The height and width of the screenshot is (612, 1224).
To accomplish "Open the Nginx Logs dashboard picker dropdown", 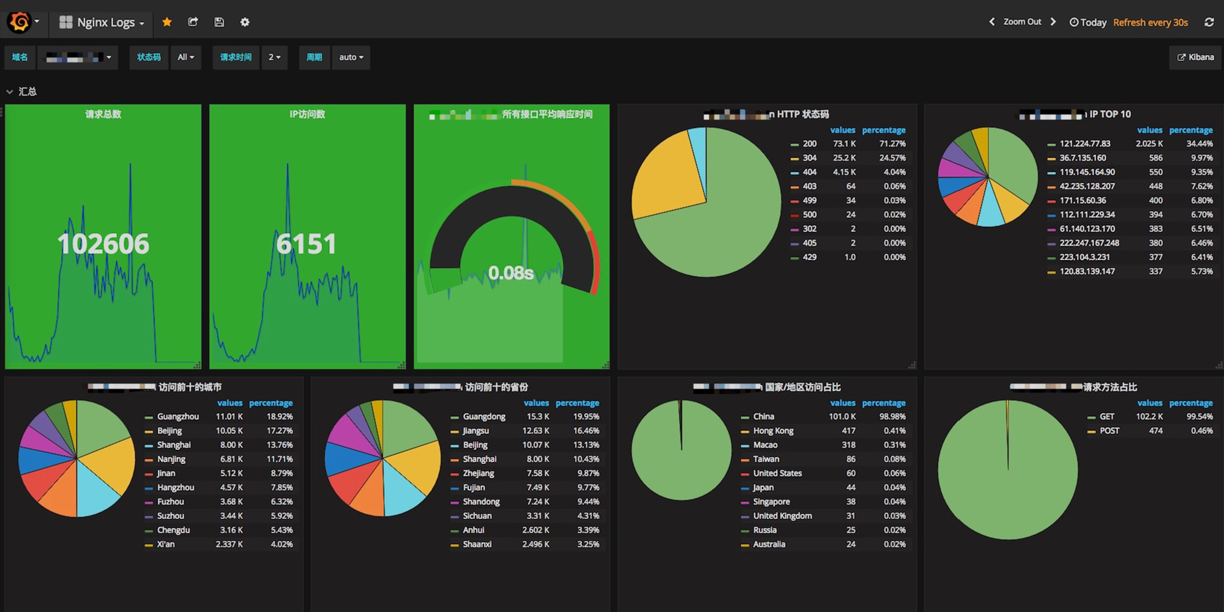I will point(102,23).
